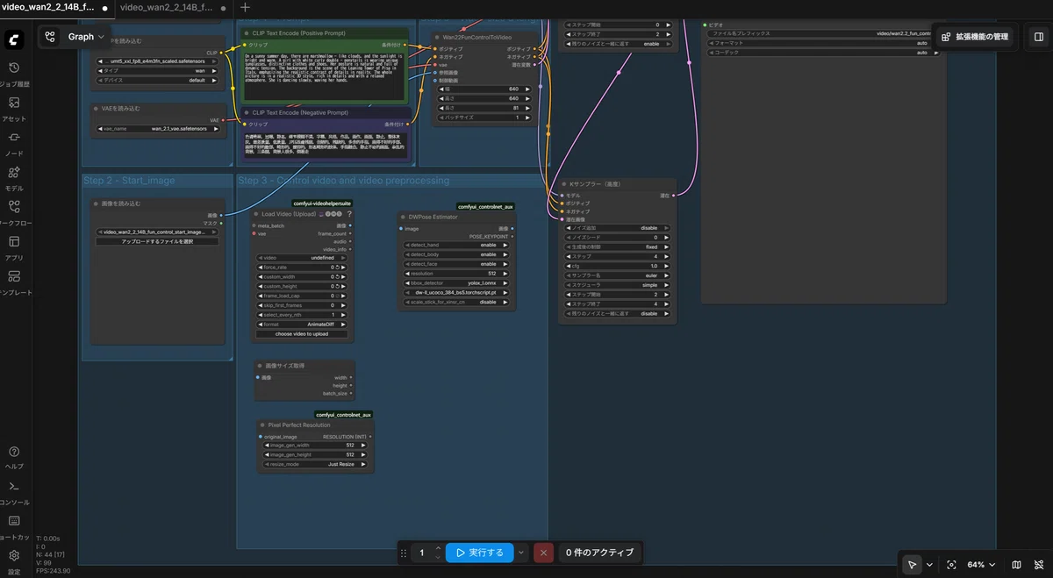1053x578 pixels.
Task: Add a new workflow tab with plus
Action: coord(245,8)
